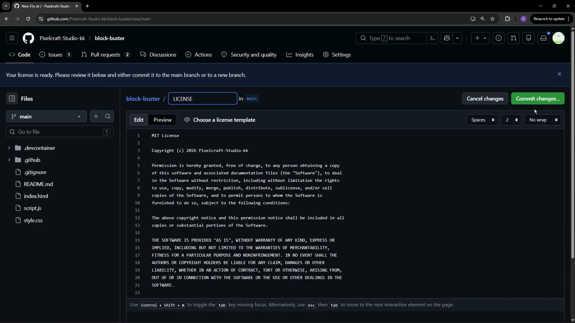Viewport: 575px width, 323px height.
Task: Focus the Go to file input
Action: 60,132
